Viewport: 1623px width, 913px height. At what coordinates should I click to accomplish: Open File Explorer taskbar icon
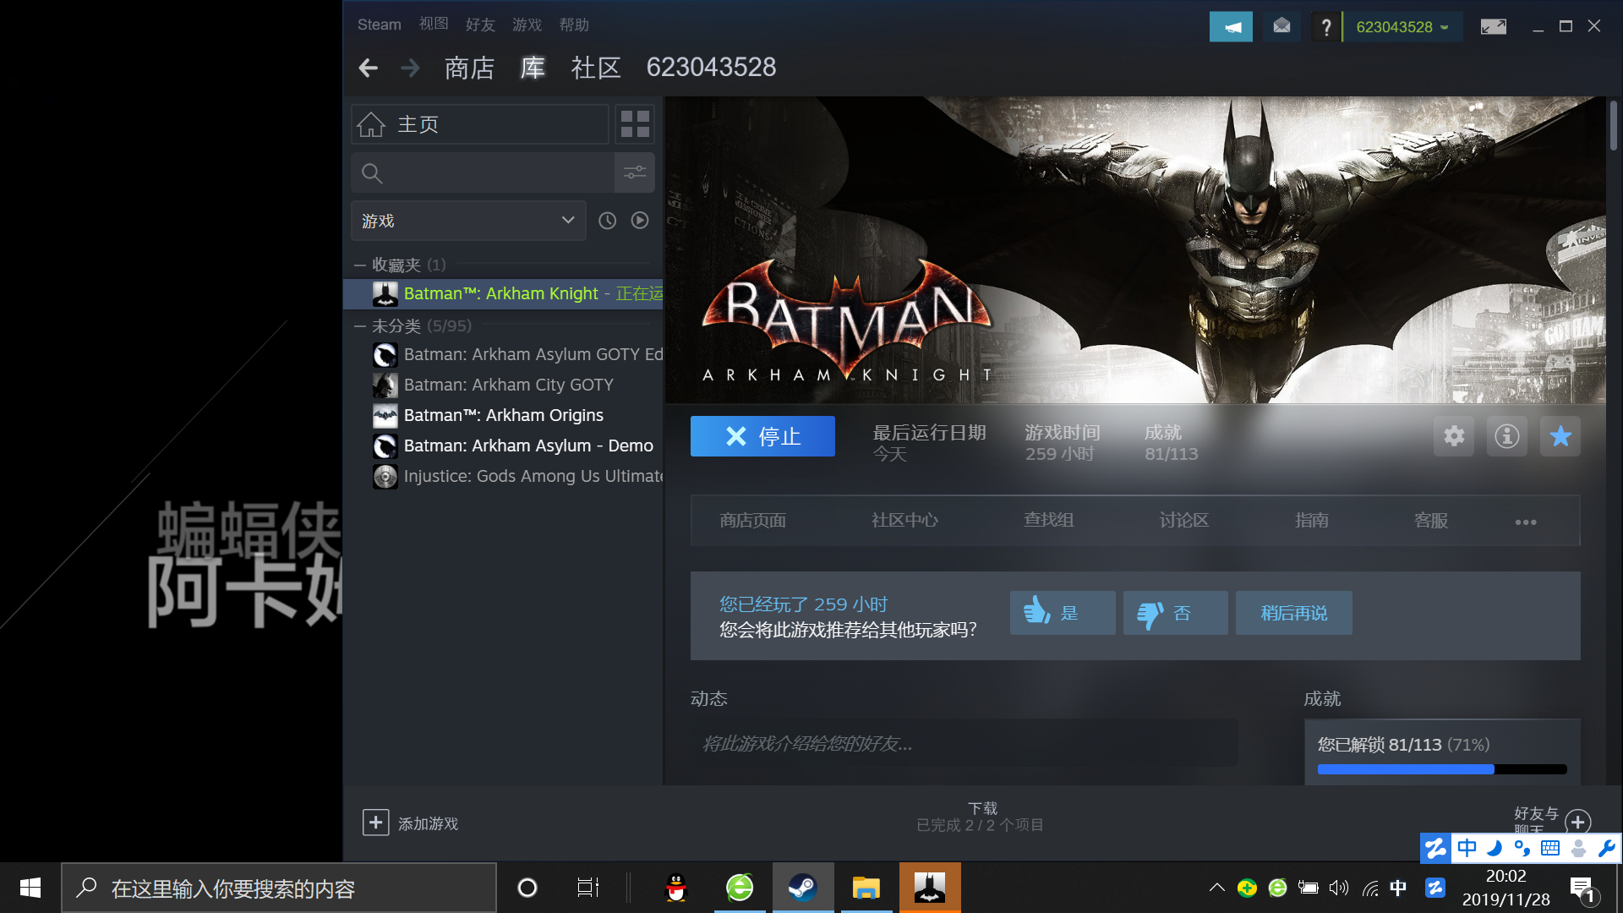(x=866, y=888)
